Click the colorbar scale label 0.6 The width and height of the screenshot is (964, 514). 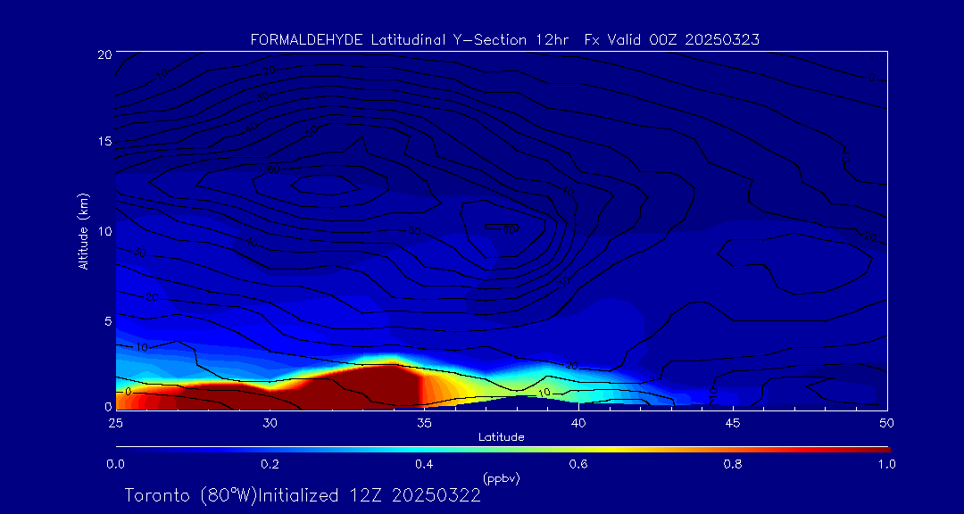pos(578,464)
